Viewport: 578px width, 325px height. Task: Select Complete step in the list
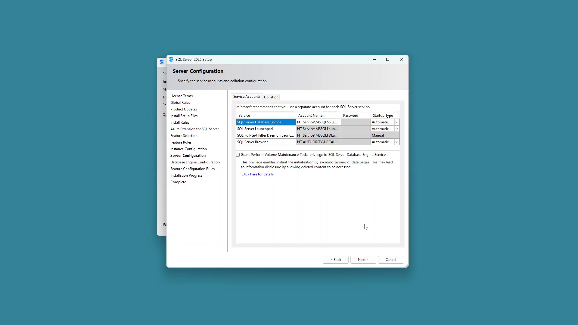(x=178, y=182)
